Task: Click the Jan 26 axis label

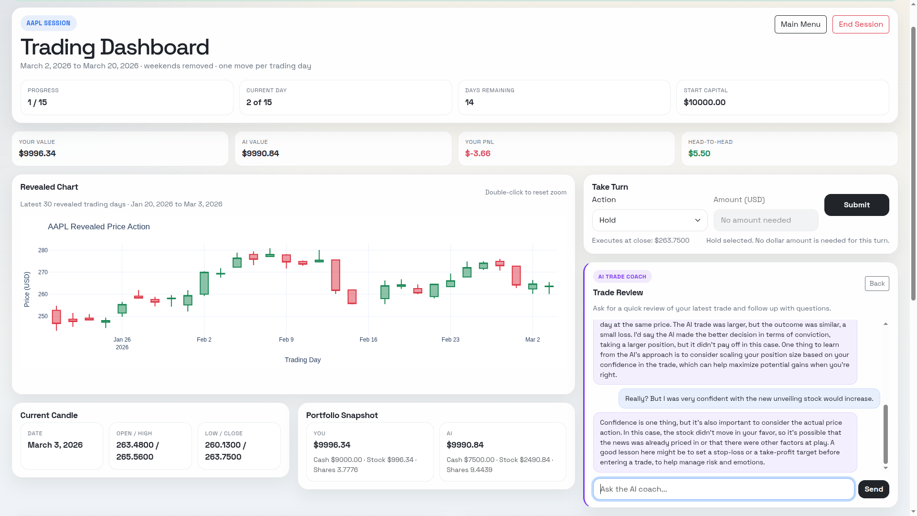Action: pyautogui.click(x=122, y=340)
